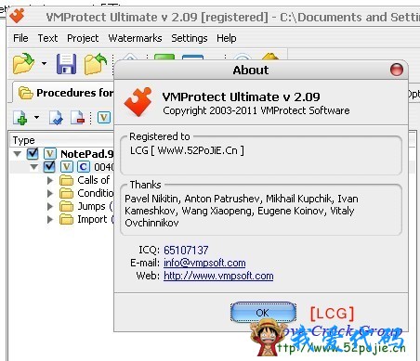Click the registered name LCG text

point(187,150)
